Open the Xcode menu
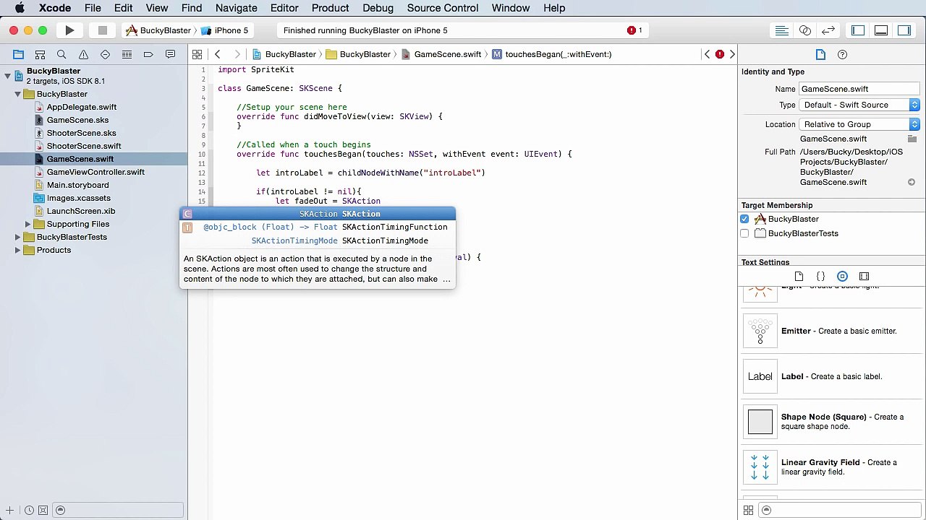926x520 pixels. [x=55, y=8]
